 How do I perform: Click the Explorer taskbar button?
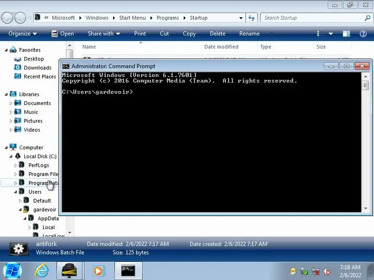(69, 271)
